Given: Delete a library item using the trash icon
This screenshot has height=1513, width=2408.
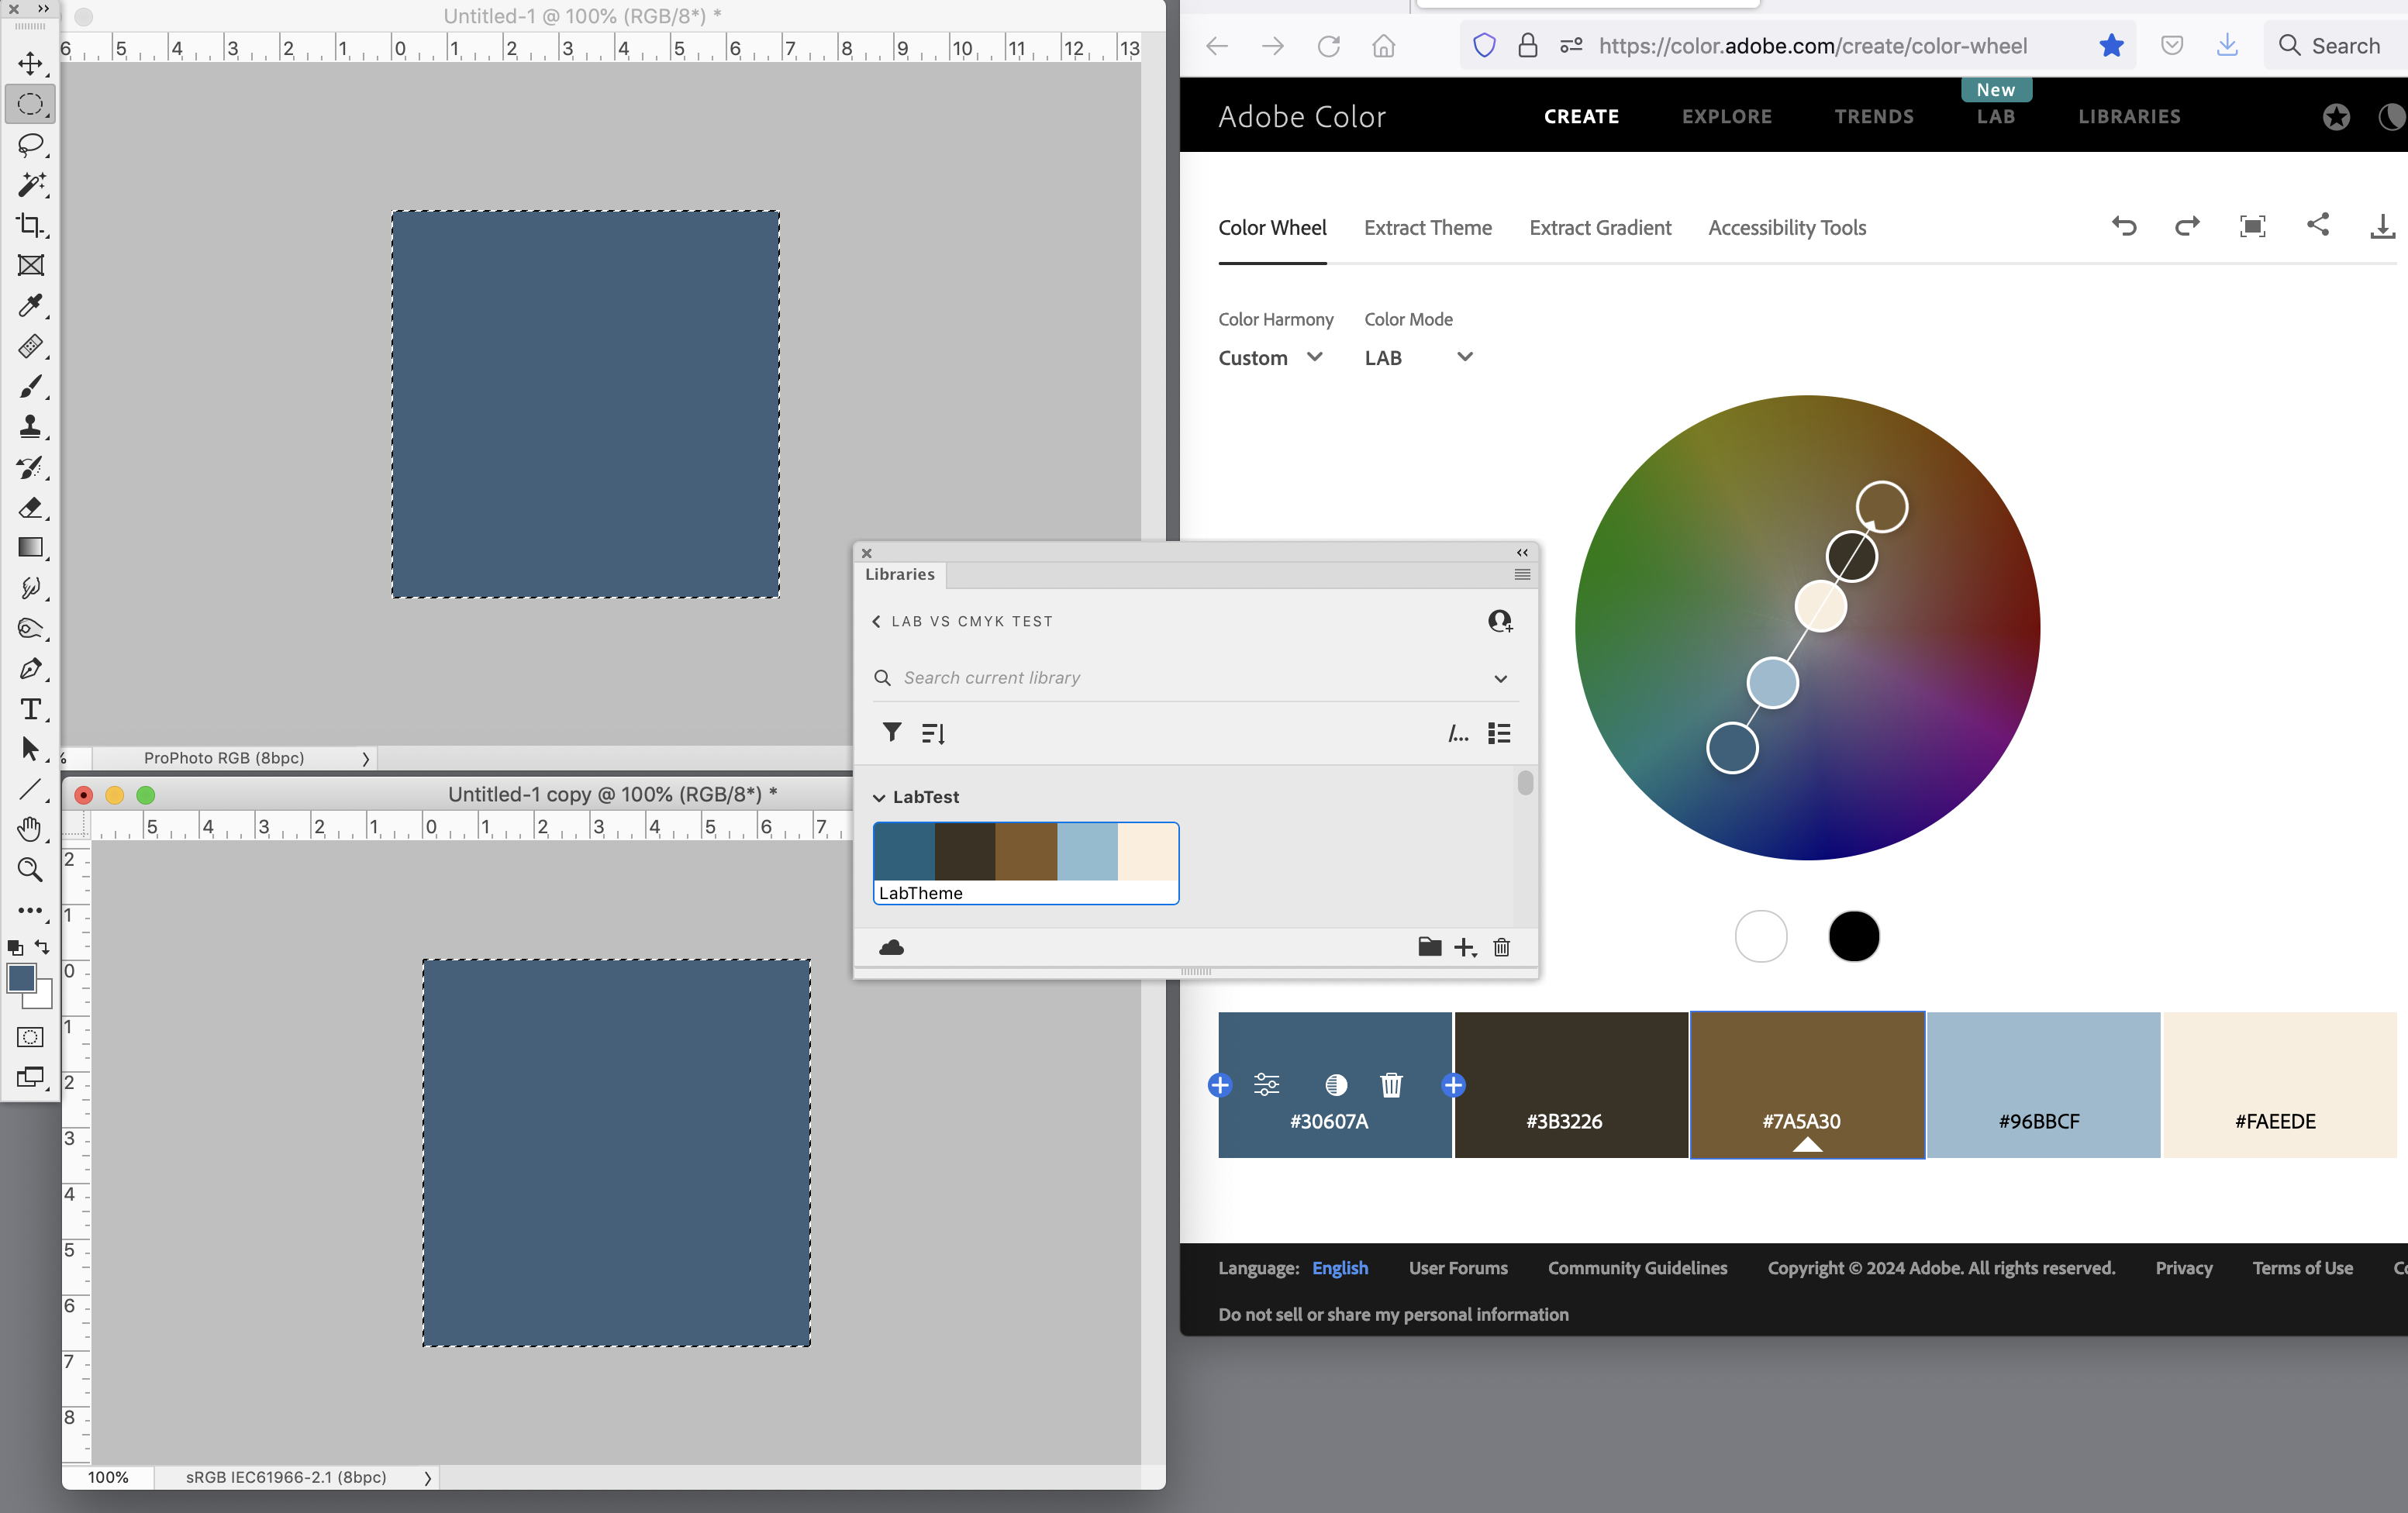Looking at the screenshot, I should pyautogui.click(x=1501, y=948).
